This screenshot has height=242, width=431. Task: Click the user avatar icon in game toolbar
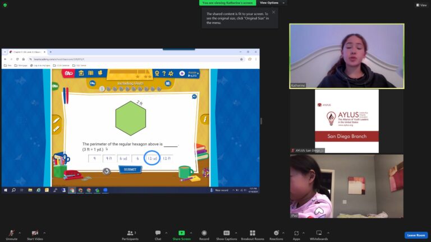[x=182, y=73]
